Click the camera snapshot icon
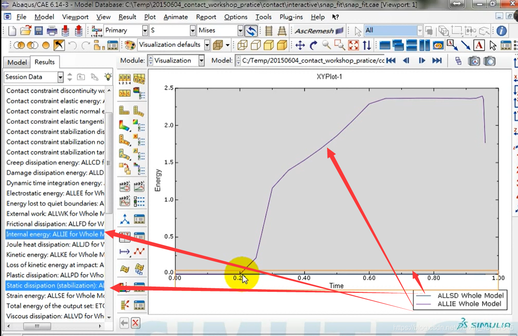The height and width of the screenshot is (336, 518). [x=489, y=61]
